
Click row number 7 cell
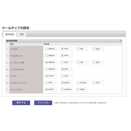click(7, 90)
